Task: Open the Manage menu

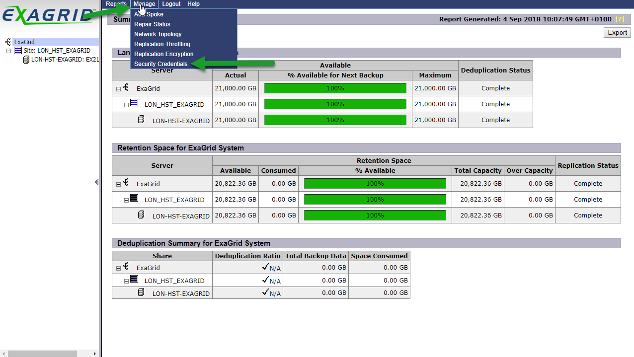Action: tap(144, 4)
